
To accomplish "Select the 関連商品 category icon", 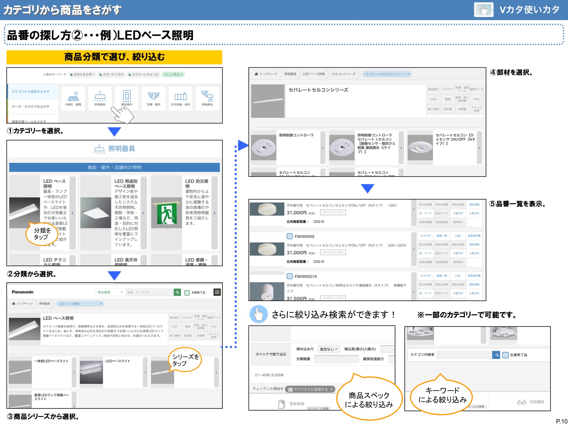I will [207, 99].
